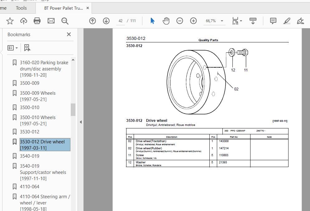This screenshot has width=310, height=211.
Task: Open the find text magnifier tool
Action: [x=65, y=21]
